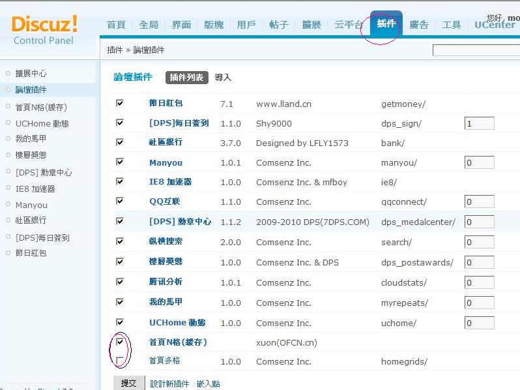Open 節日紅包 in the sidebar
This screenshot has width=520, height=390.
point(31,253)
